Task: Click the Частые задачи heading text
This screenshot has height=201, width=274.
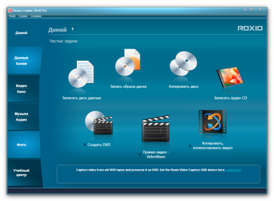Action: 63,41
